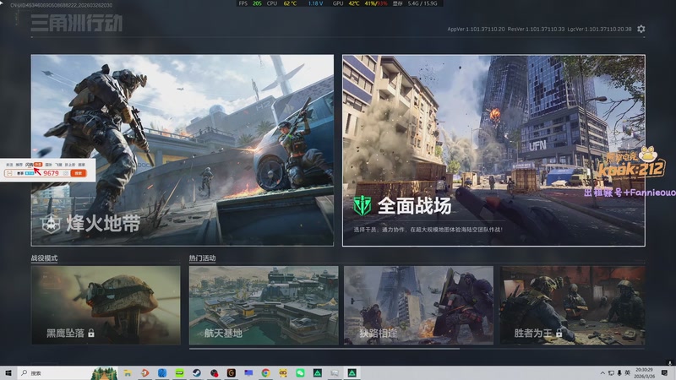Open the green rectangular app taskbar icon
Viewport: 676px width, 380px height.
click(179, 373)
